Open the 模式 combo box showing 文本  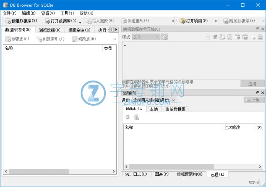pyautogui.click(x=146, y=37)
